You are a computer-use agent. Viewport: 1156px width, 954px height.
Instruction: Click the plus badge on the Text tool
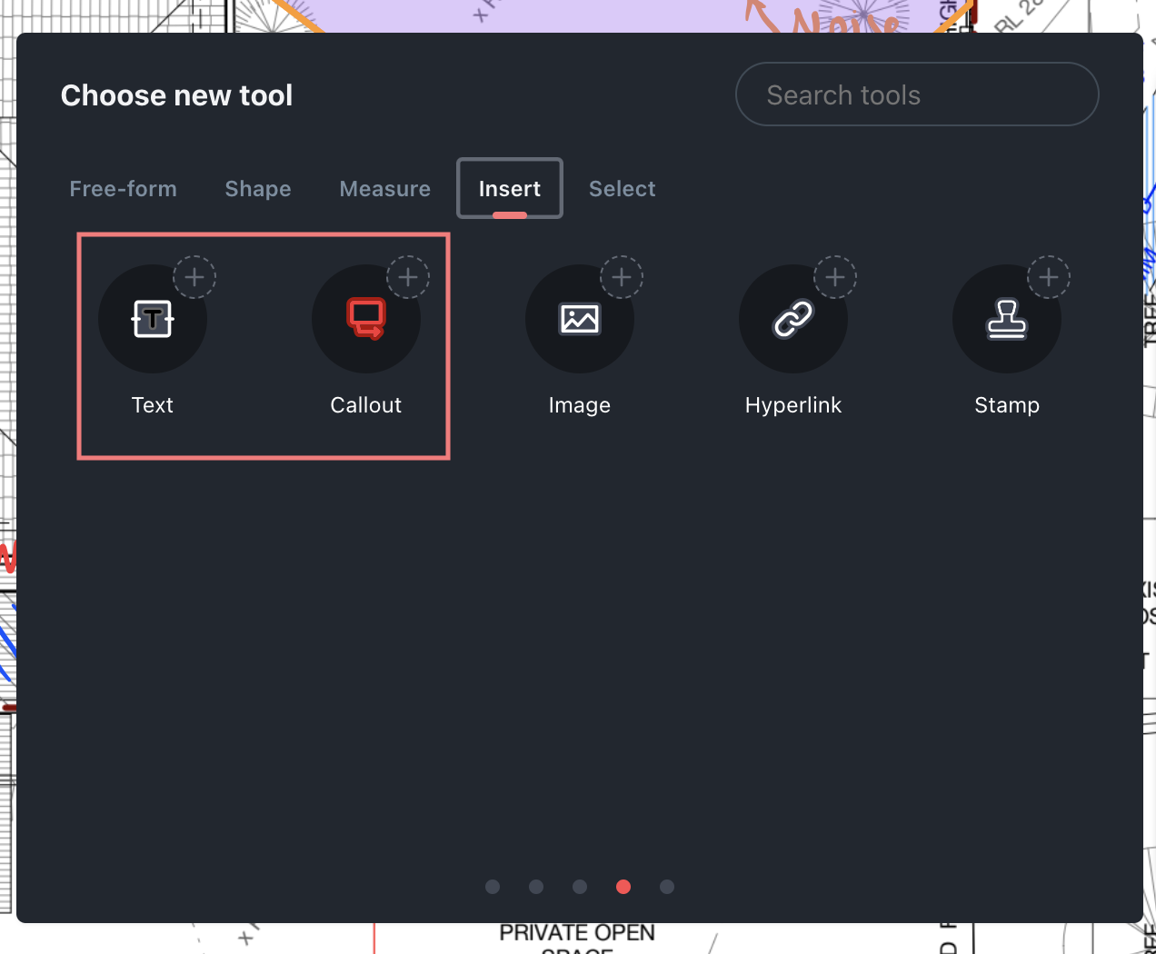pos(194,277)
